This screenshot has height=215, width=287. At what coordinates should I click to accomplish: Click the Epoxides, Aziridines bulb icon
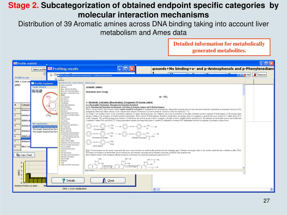[x=59, y=109]
